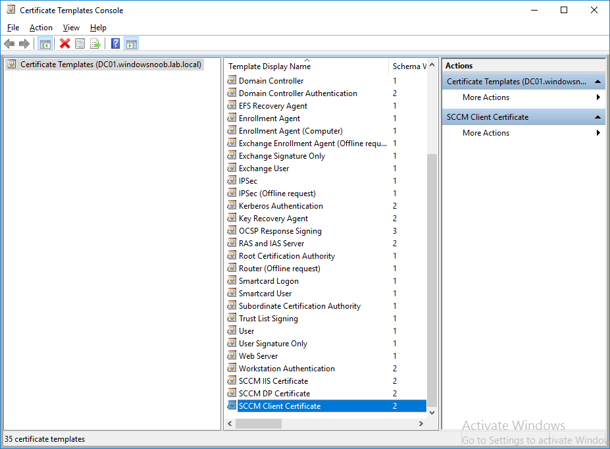Click the Certificate Templates tree node icon

click(12, 65)
